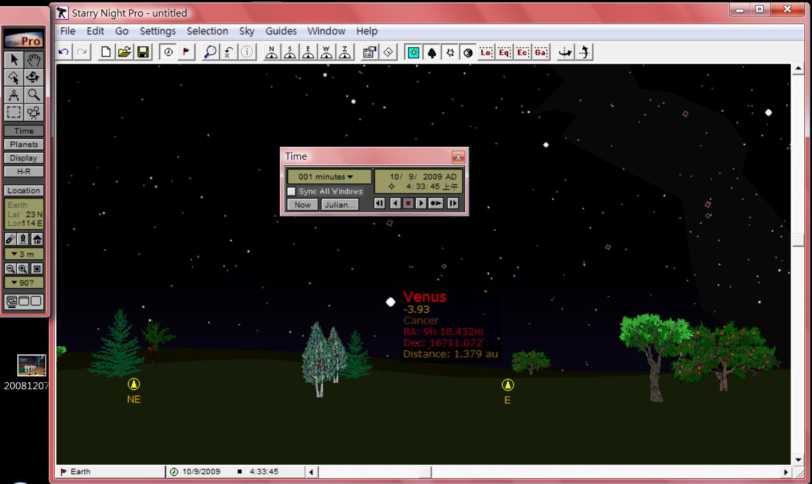Open the Guides menu

tap(281, 31)
